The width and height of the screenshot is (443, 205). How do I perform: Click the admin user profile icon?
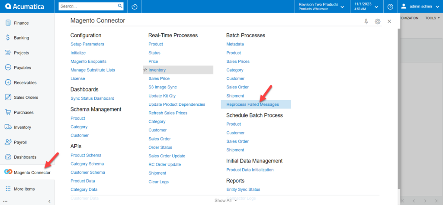click(x=404, y=6)
